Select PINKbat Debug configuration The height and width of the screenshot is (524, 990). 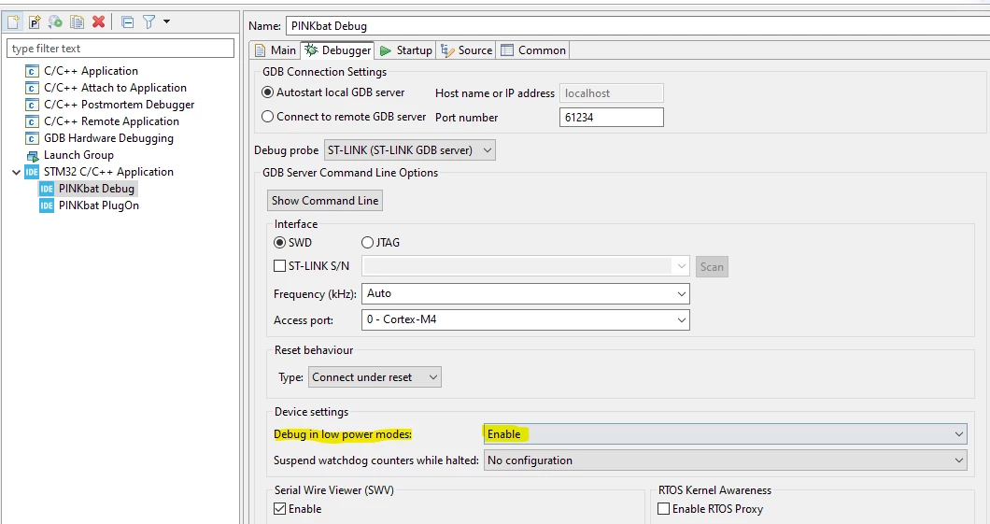pyautogui.click(x=96, y=188)
